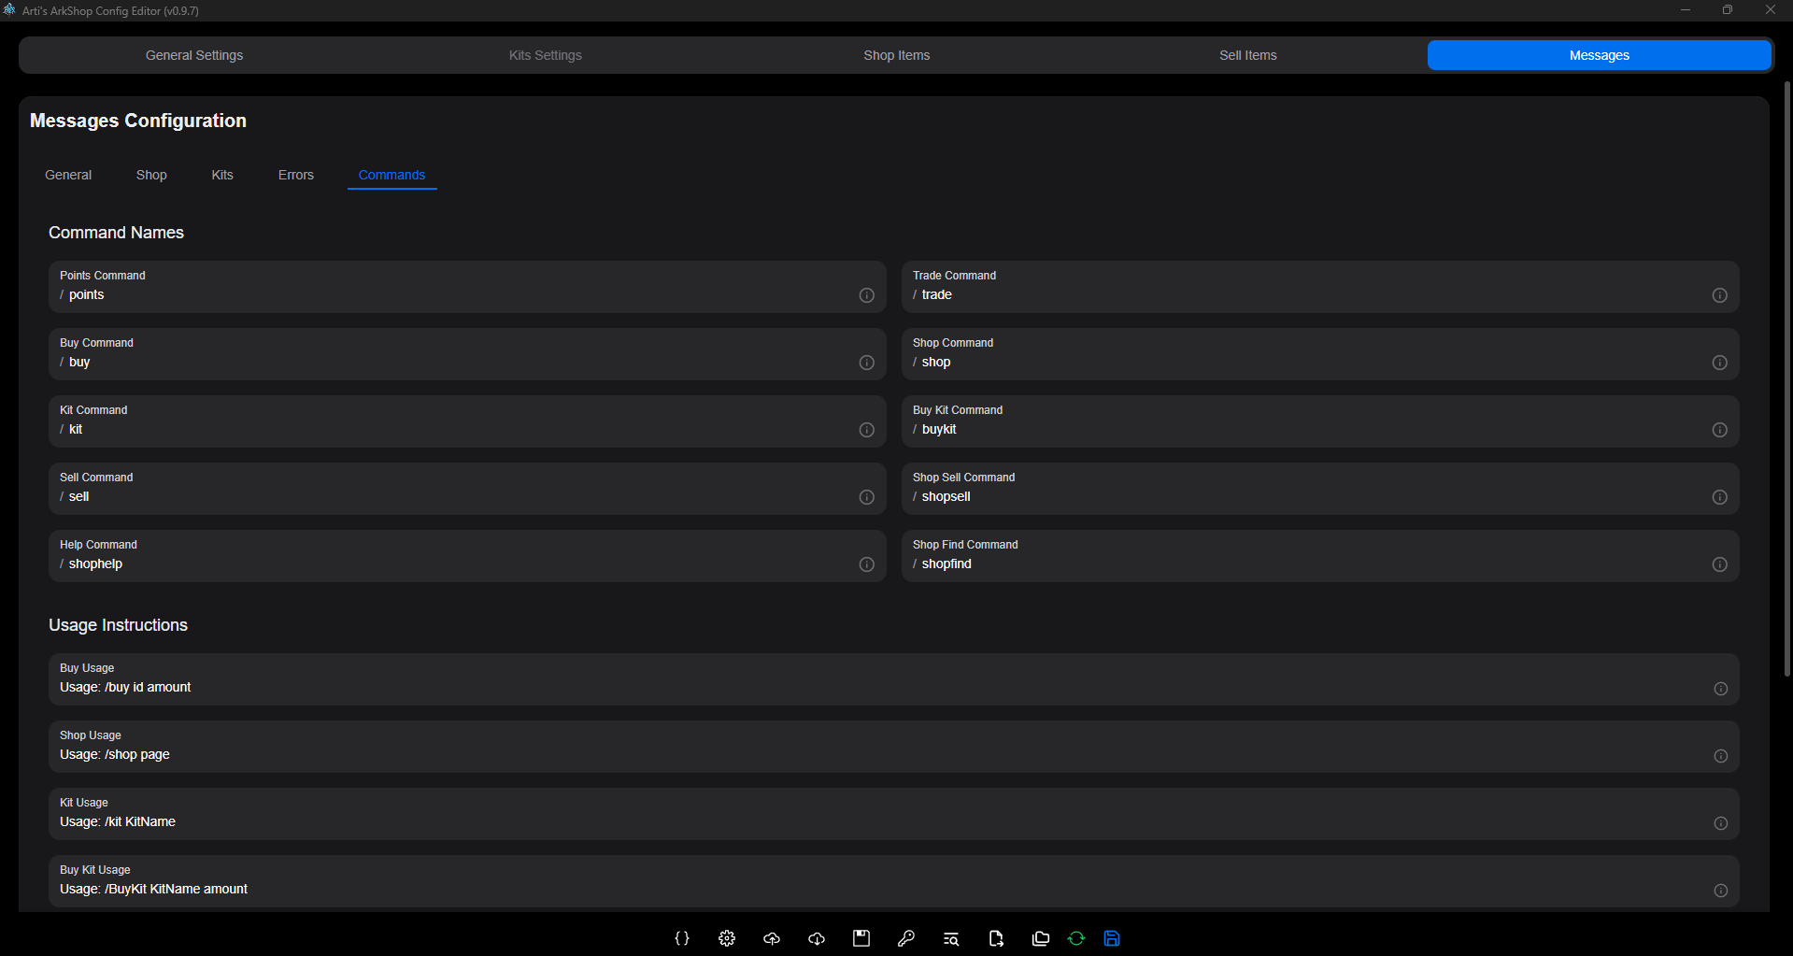Select the Errors messages sub-tab
This screenshot has width=1793, height=956.
tap(295, 175)
